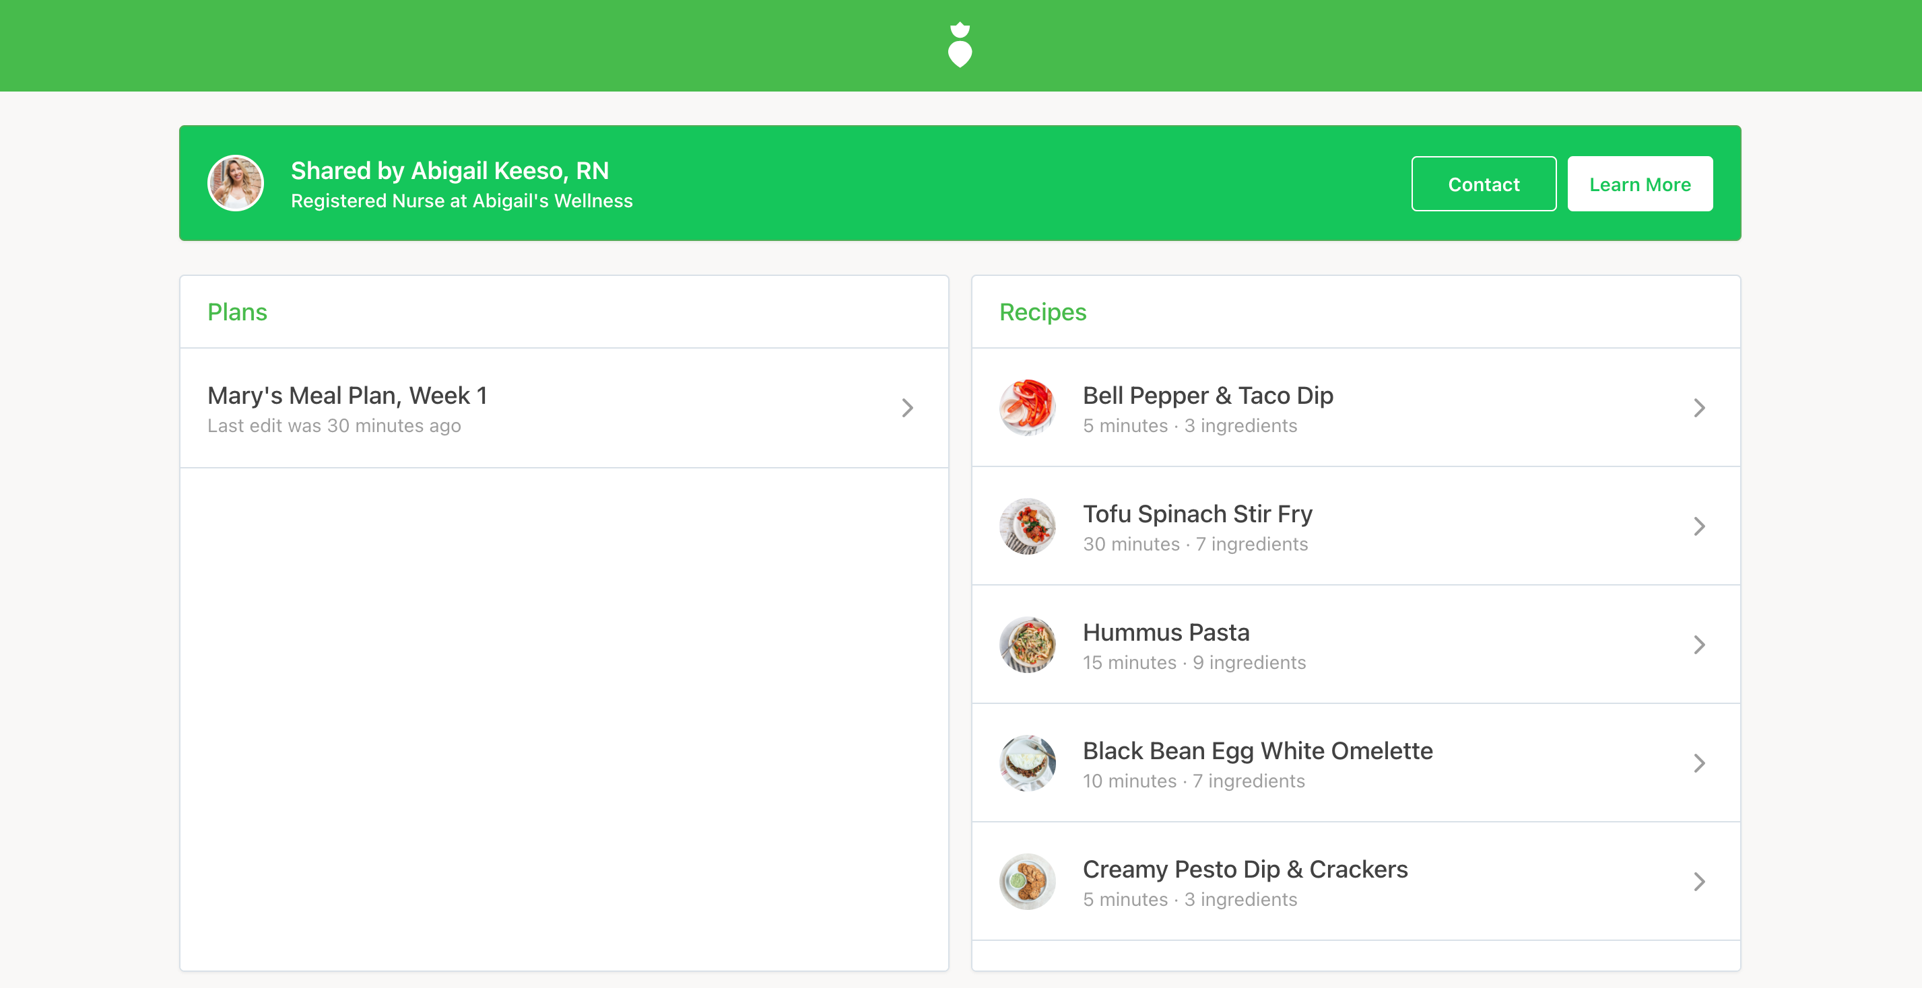The height and width of the screenshot is (988, 1922).
Task: Select the Recipes section heading
Action: point(1042,312)
